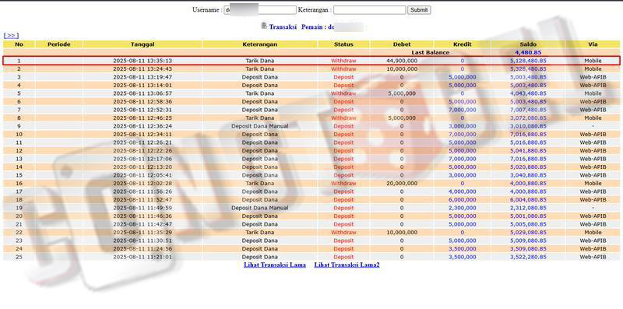Click the Via column header
Screen dimensions: 623x309
click(x=593, y=44)
